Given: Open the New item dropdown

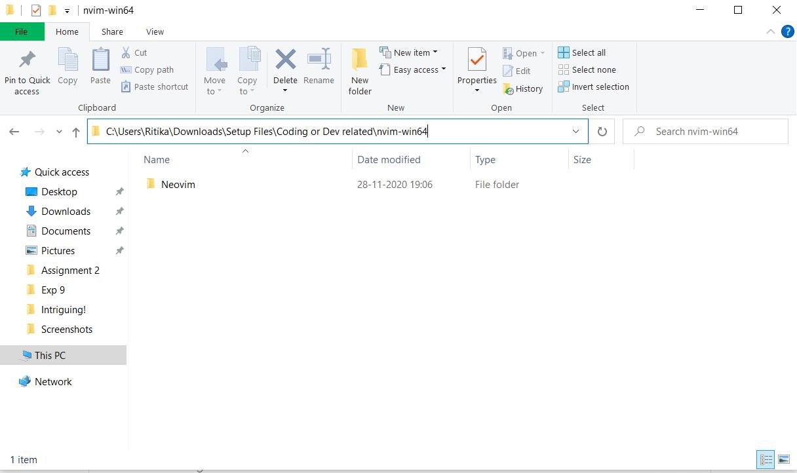Looking at the screenshot, I should (x=408, y=52).
